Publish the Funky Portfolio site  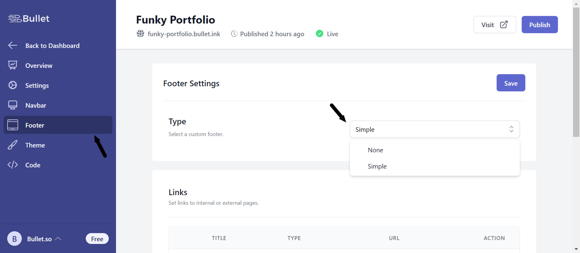[539, 25]
